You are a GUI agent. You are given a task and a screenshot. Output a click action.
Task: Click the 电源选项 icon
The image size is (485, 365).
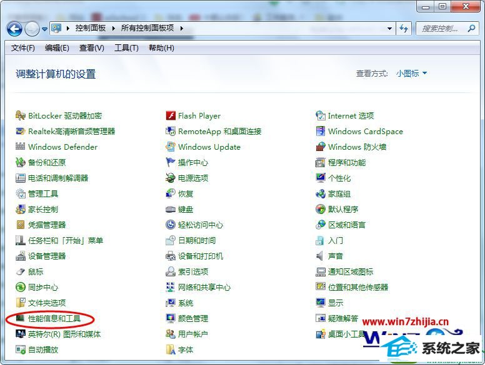pos(171,178)
